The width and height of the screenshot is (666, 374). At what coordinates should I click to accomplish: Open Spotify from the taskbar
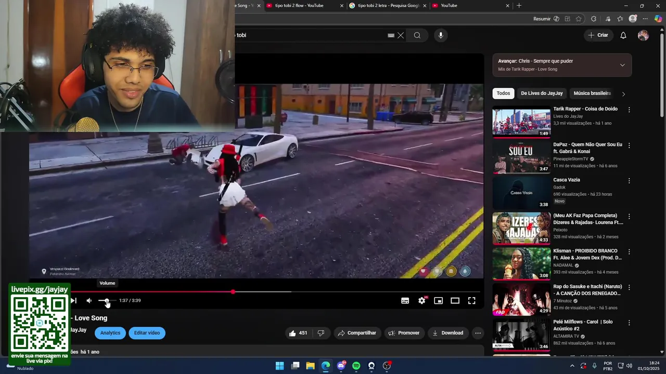click(x=356, y=366)
